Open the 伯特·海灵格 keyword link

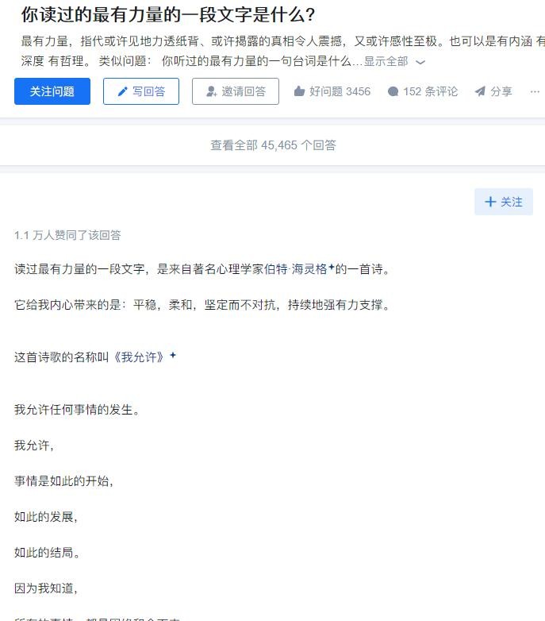tap(299, 269)
